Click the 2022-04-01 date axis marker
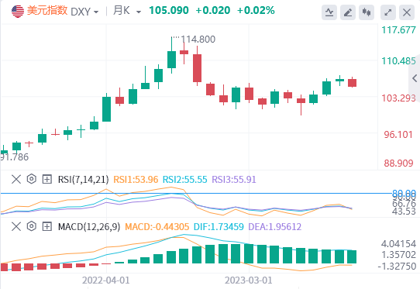 pos(106,280)
